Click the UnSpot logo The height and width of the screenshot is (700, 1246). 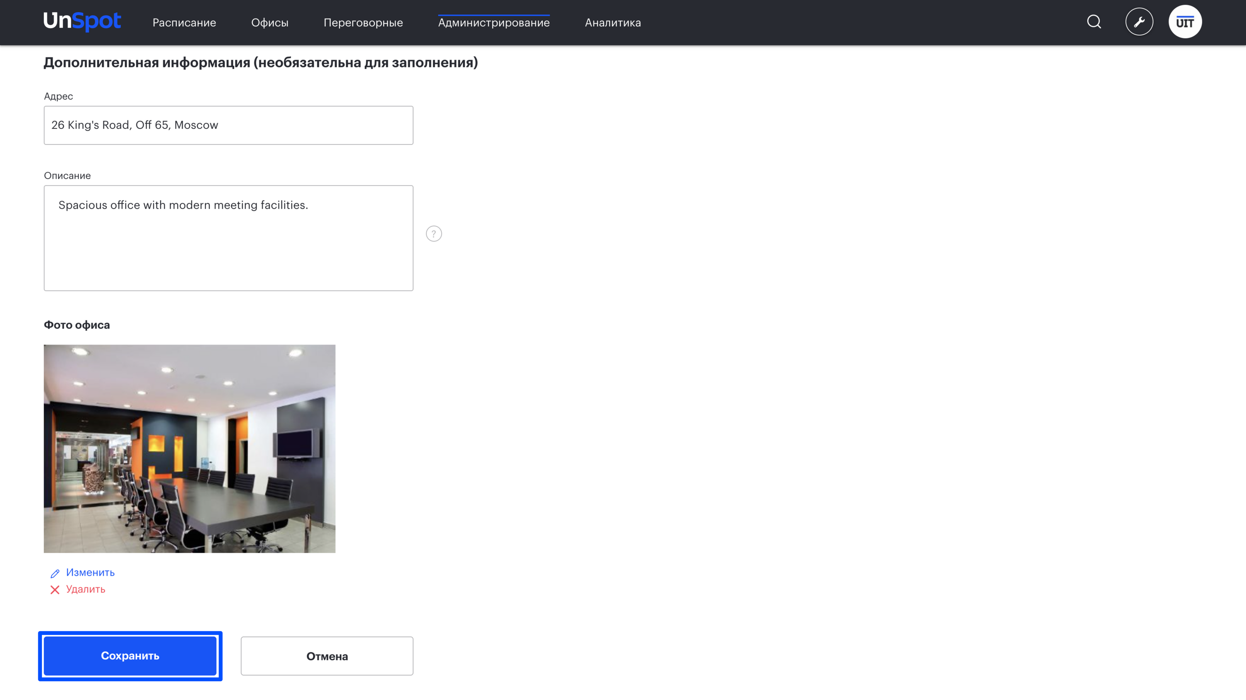coord(82,21)
